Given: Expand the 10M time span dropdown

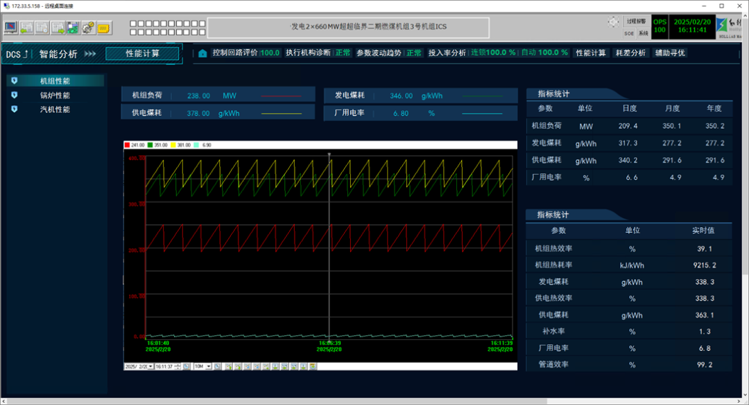Looking at the screenshot, I should pos(209,366).
